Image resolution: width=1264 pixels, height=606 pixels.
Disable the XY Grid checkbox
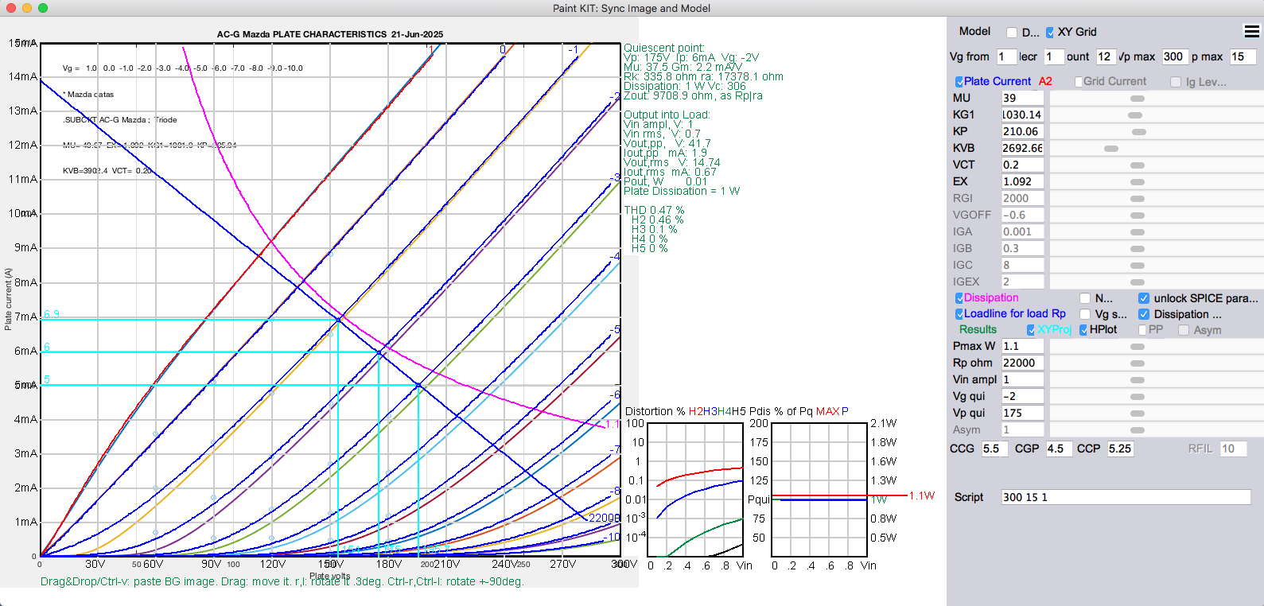click(1050, 33)
